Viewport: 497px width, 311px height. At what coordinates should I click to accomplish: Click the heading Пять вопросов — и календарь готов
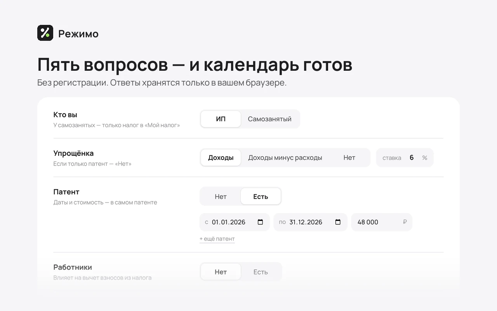point(195,65)
